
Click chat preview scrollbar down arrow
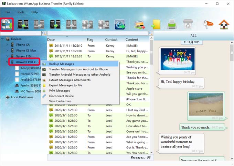(x=232, y=159)
